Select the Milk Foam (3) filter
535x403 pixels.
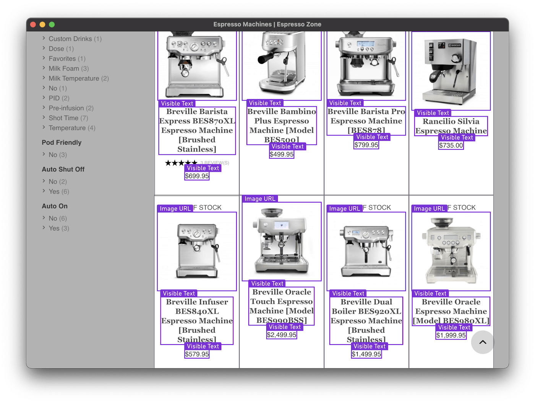[68, 68]
